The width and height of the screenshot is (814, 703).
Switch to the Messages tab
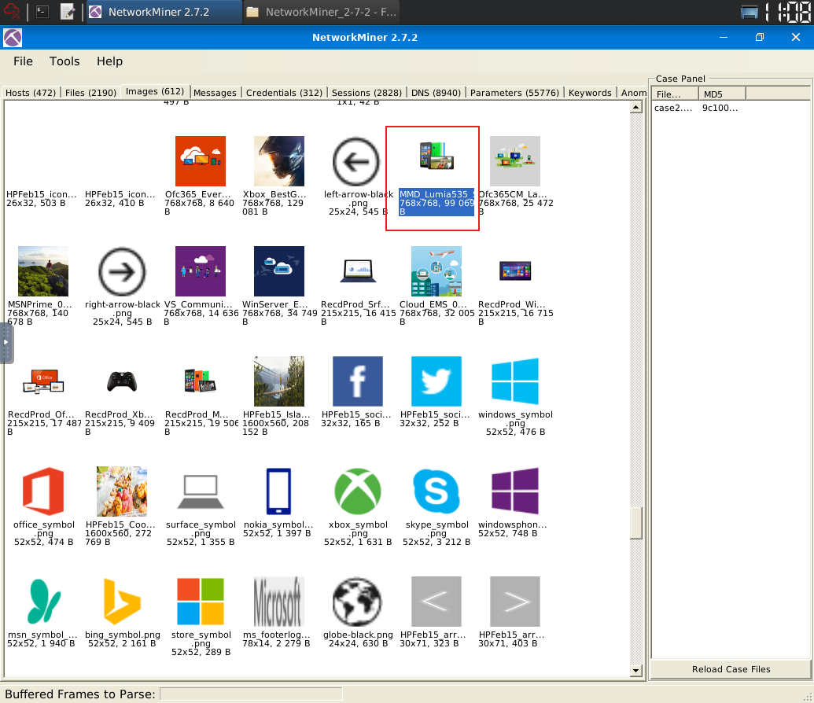215,93
